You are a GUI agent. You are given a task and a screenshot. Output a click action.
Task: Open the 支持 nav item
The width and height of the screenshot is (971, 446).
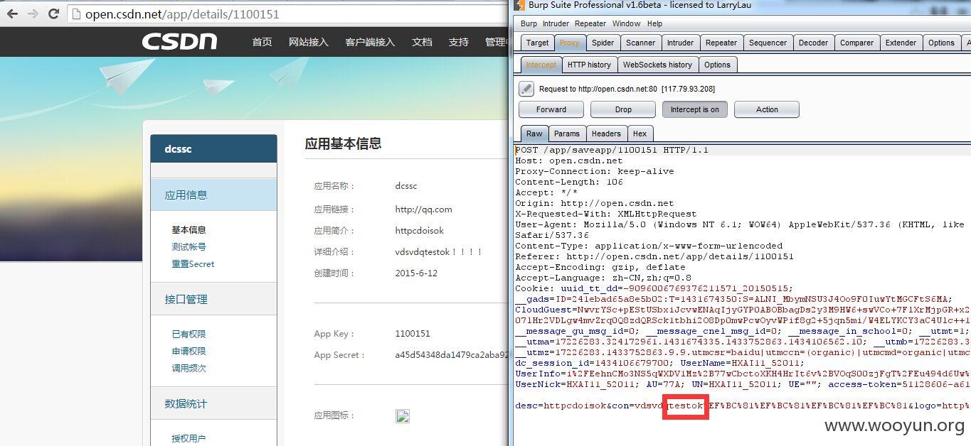pyautogui.click(x=459, y=42)
